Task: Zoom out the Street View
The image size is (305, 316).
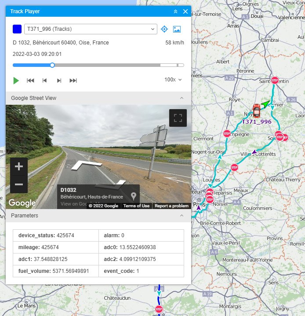Action: pos(19,184)
